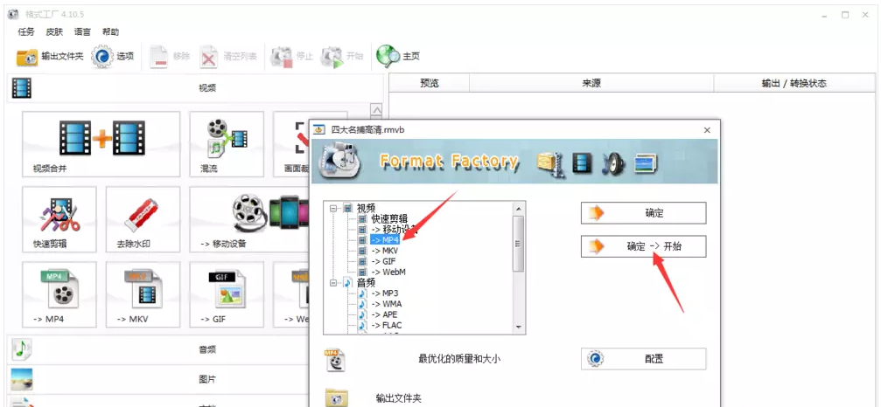The width and height of the screenshot is (881, 407).
Task: Select -> MKV in the format tree
Action: [x=385, y=251]
